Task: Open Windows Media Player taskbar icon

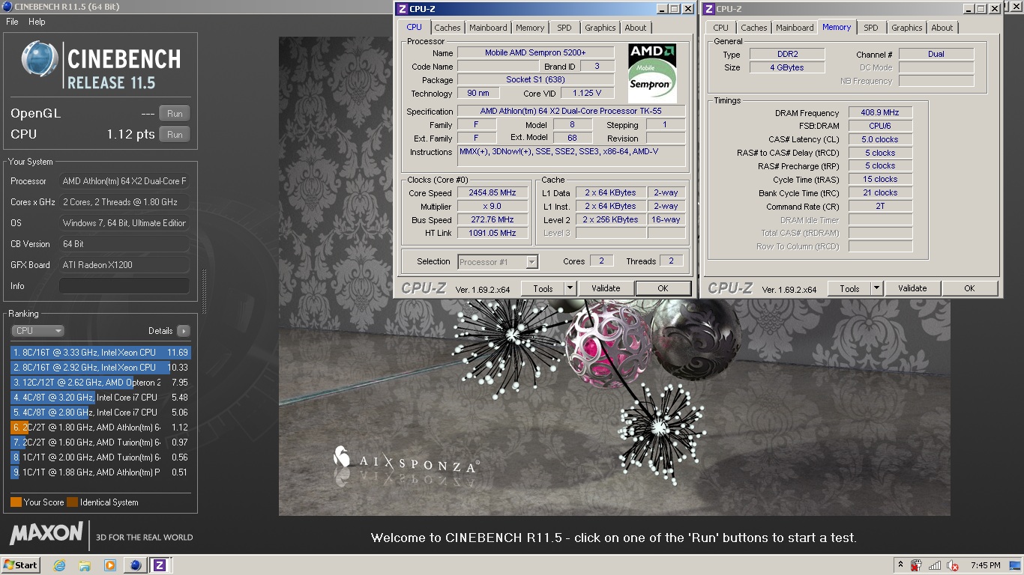Action: 110,565
